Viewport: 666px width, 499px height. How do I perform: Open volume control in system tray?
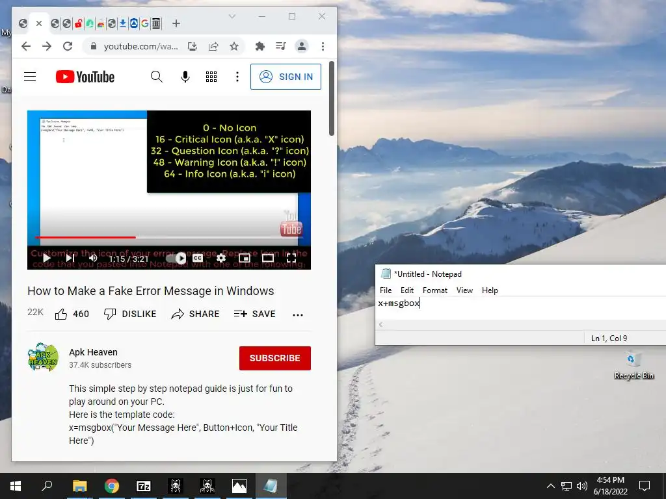click(582, 486)
